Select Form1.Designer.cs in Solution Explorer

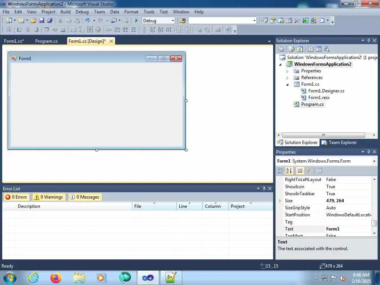326,91
